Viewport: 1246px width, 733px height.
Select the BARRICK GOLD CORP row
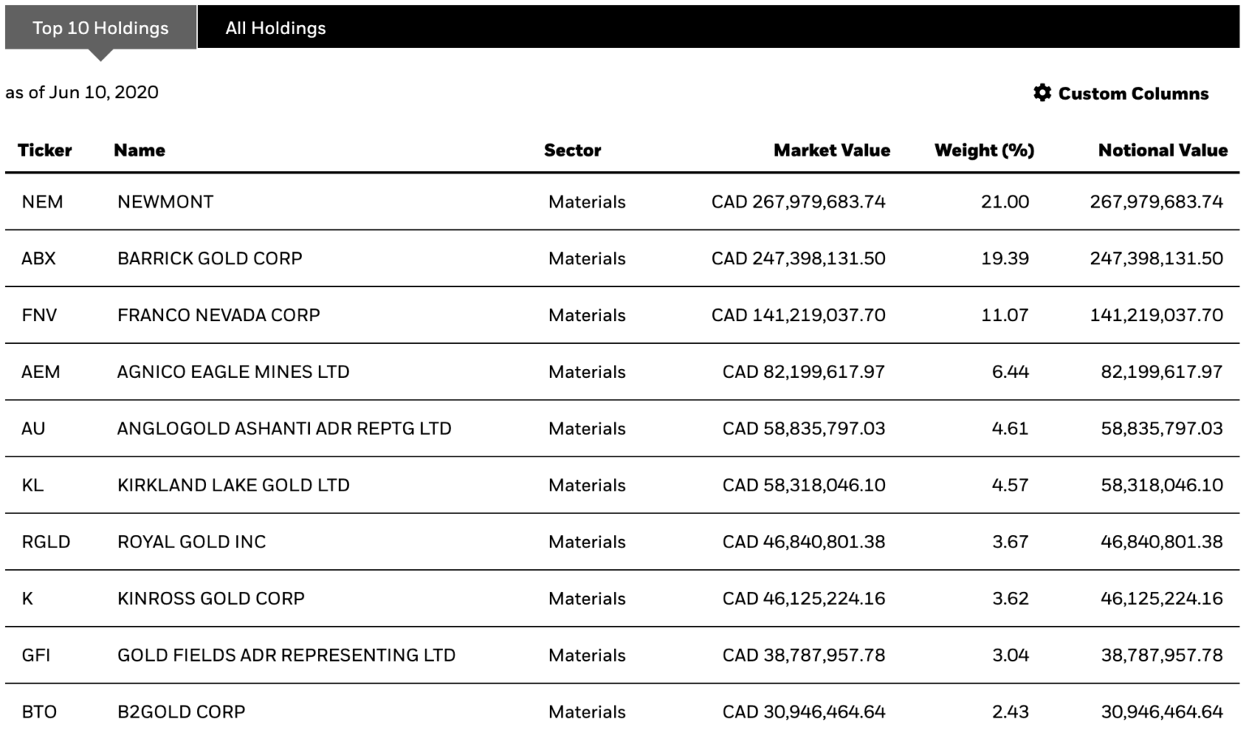coord(209,258)
